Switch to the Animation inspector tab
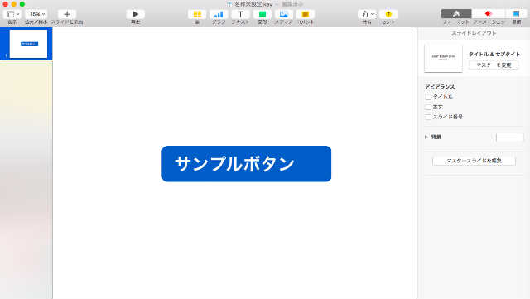This screenshot has width=530, height=299. coord(488,14)
